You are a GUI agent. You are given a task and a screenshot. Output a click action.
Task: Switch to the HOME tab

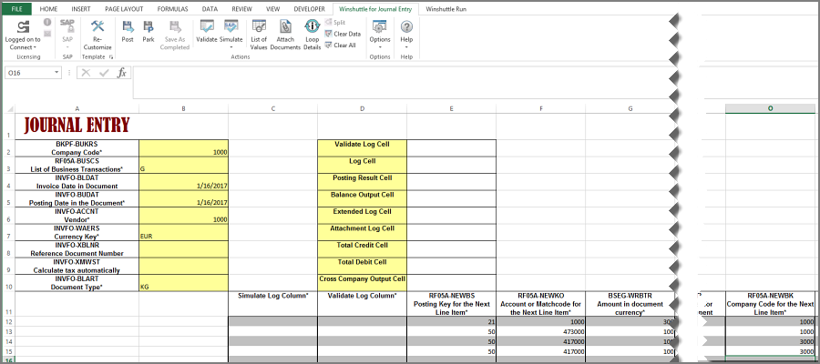48,9
